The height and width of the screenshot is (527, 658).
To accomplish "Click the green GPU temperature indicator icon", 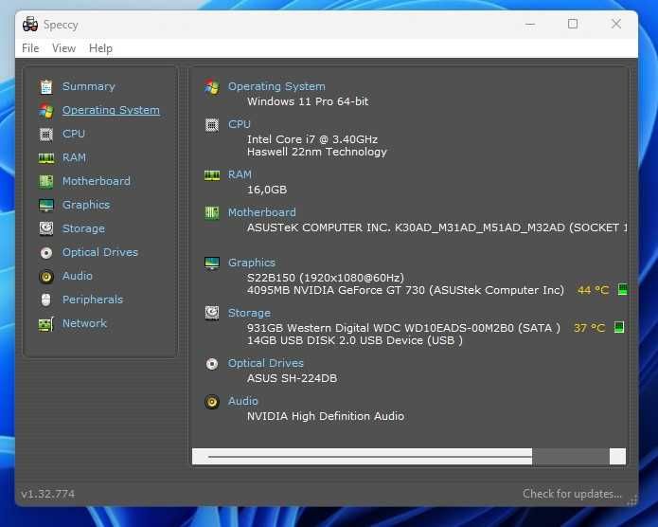I will 623,289.
